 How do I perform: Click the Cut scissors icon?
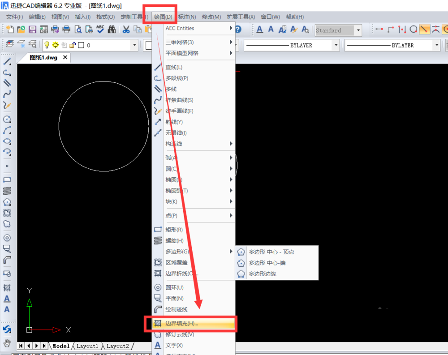pyautogui.click(x=126, y=30)
